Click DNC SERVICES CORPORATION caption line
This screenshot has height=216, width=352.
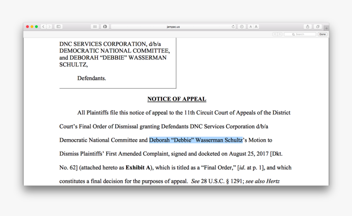click(110, 44)
